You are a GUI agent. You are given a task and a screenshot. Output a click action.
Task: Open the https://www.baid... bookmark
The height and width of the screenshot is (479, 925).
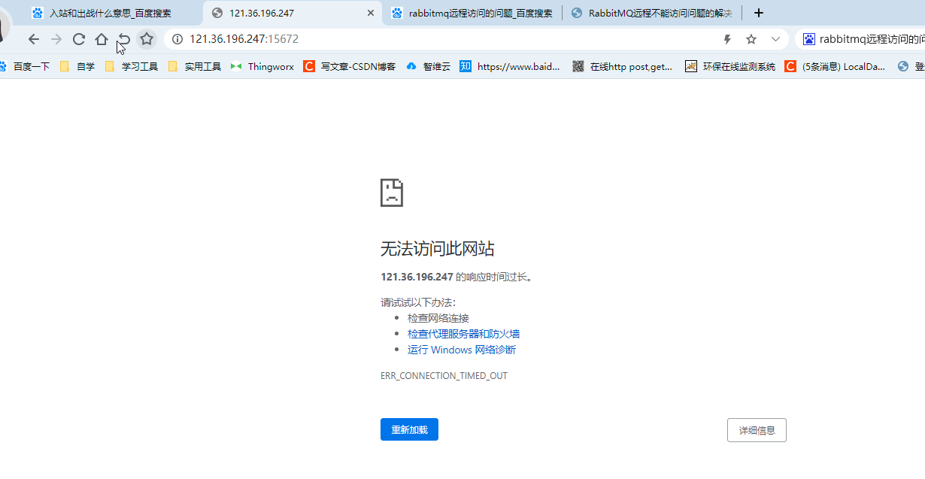pos(511,66)
